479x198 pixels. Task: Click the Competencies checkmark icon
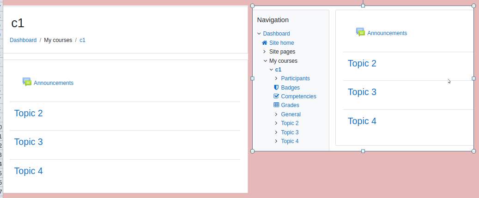276,96
